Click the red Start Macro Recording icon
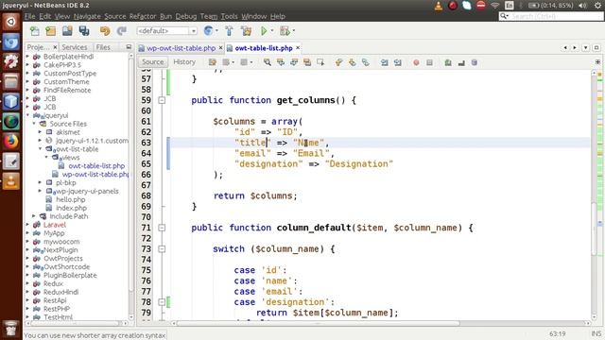Screen dimensions: 605x340 pos(416,62)
